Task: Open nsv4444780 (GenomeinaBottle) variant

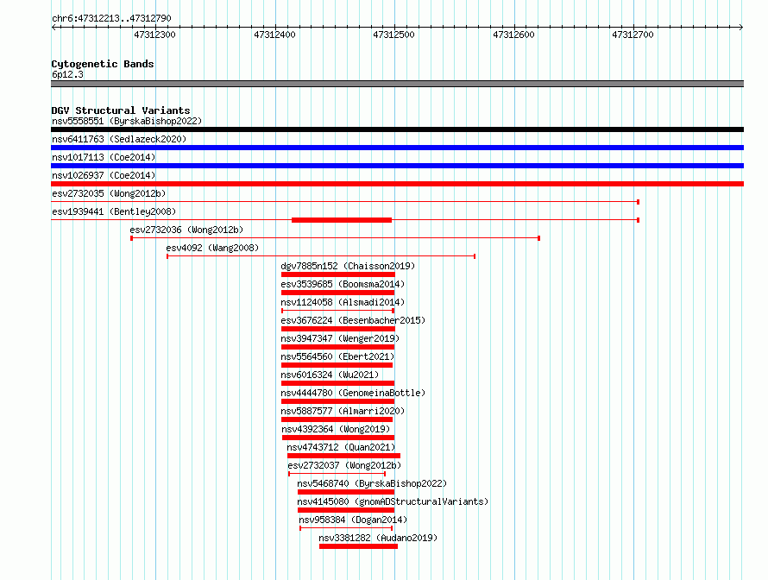Action: [x=353, y=393]
